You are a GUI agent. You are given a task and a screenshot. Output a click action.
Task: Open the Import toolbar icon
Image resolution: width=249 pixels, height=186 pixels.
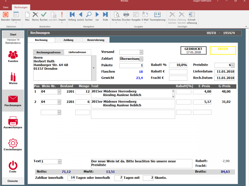click(x=62, y=15)
